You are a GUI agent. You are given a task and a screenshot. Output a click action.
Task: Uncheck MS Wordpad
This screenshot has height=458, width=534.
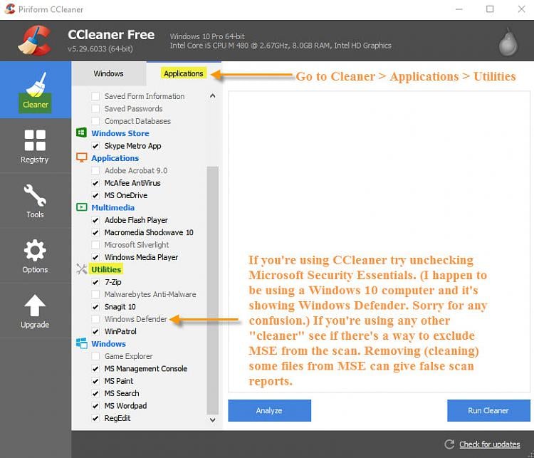pos(95,406)
